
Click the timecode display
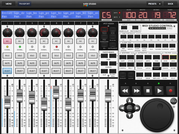click(x=150, y=15)
